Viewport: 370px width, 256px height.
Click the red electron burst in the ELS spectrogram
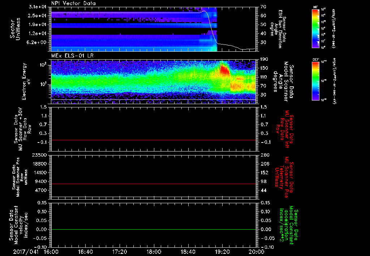224,69
